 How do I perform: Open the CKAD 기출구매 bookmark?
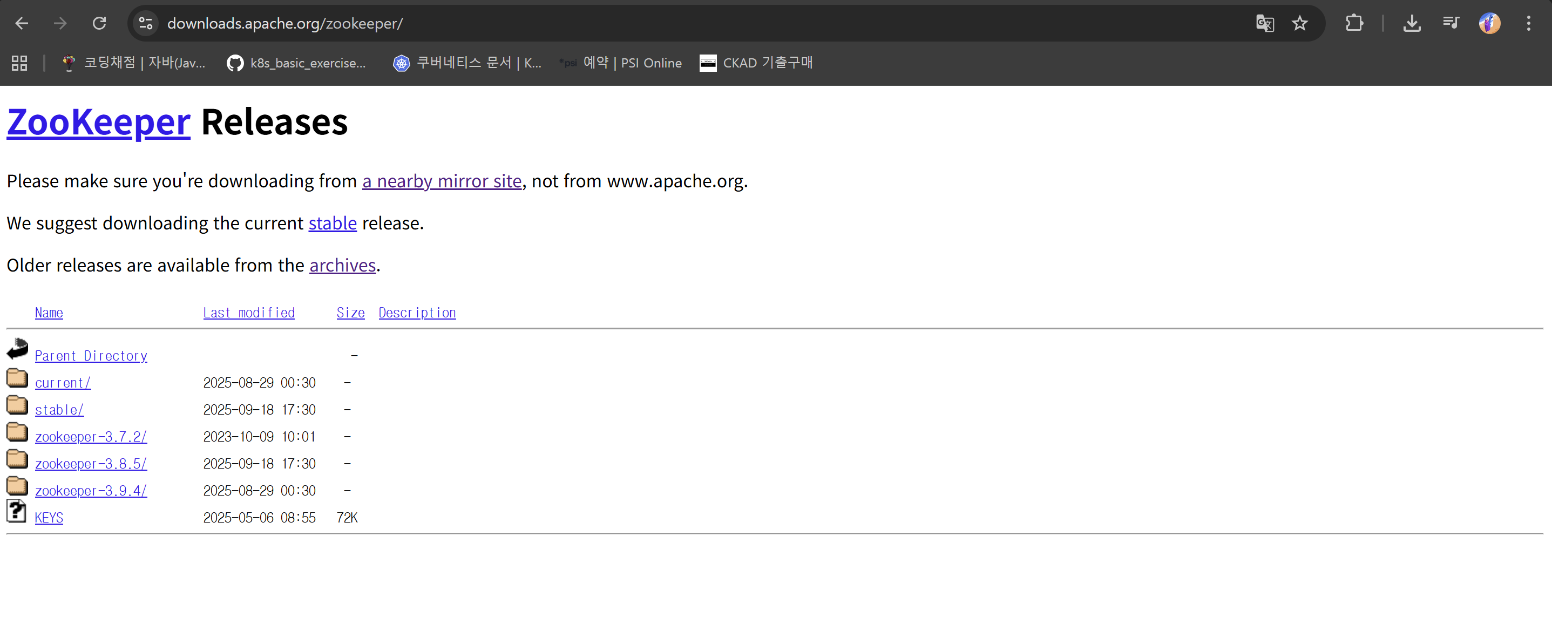point(756,63)
